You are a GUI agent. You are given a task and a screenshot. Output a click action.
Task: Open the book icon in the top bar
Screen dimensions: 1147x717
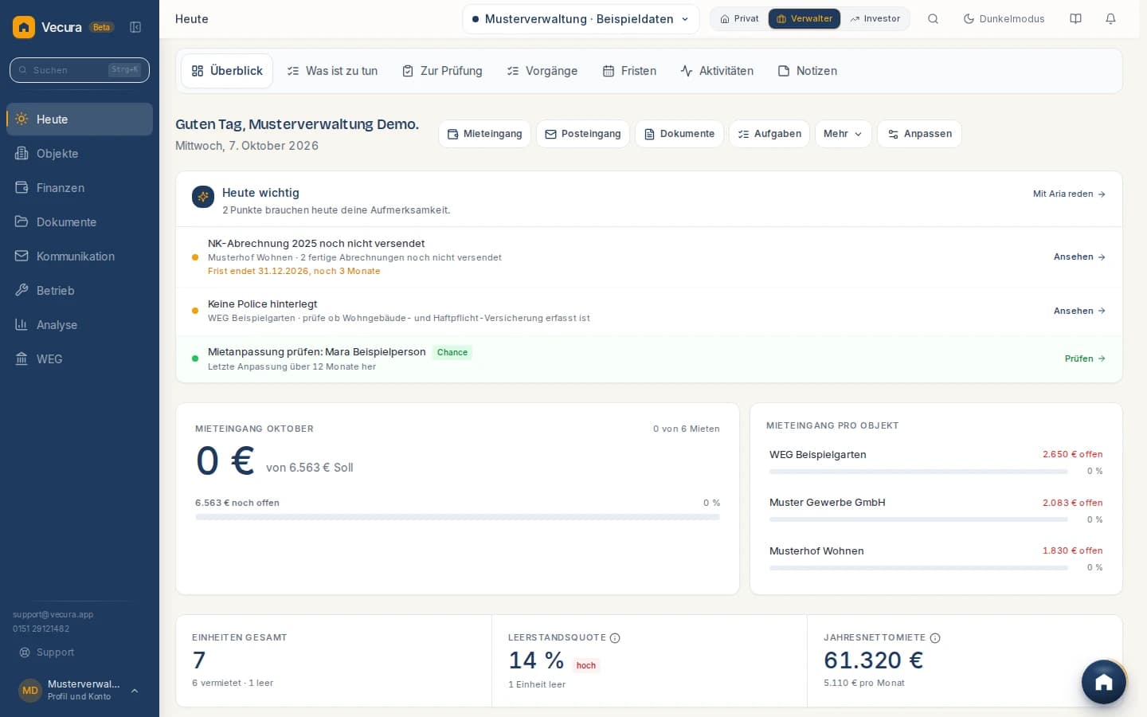tap(1075, 19)
